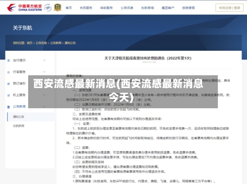
Task: Click the （二）退票 subheading
Action: (82, 148)
